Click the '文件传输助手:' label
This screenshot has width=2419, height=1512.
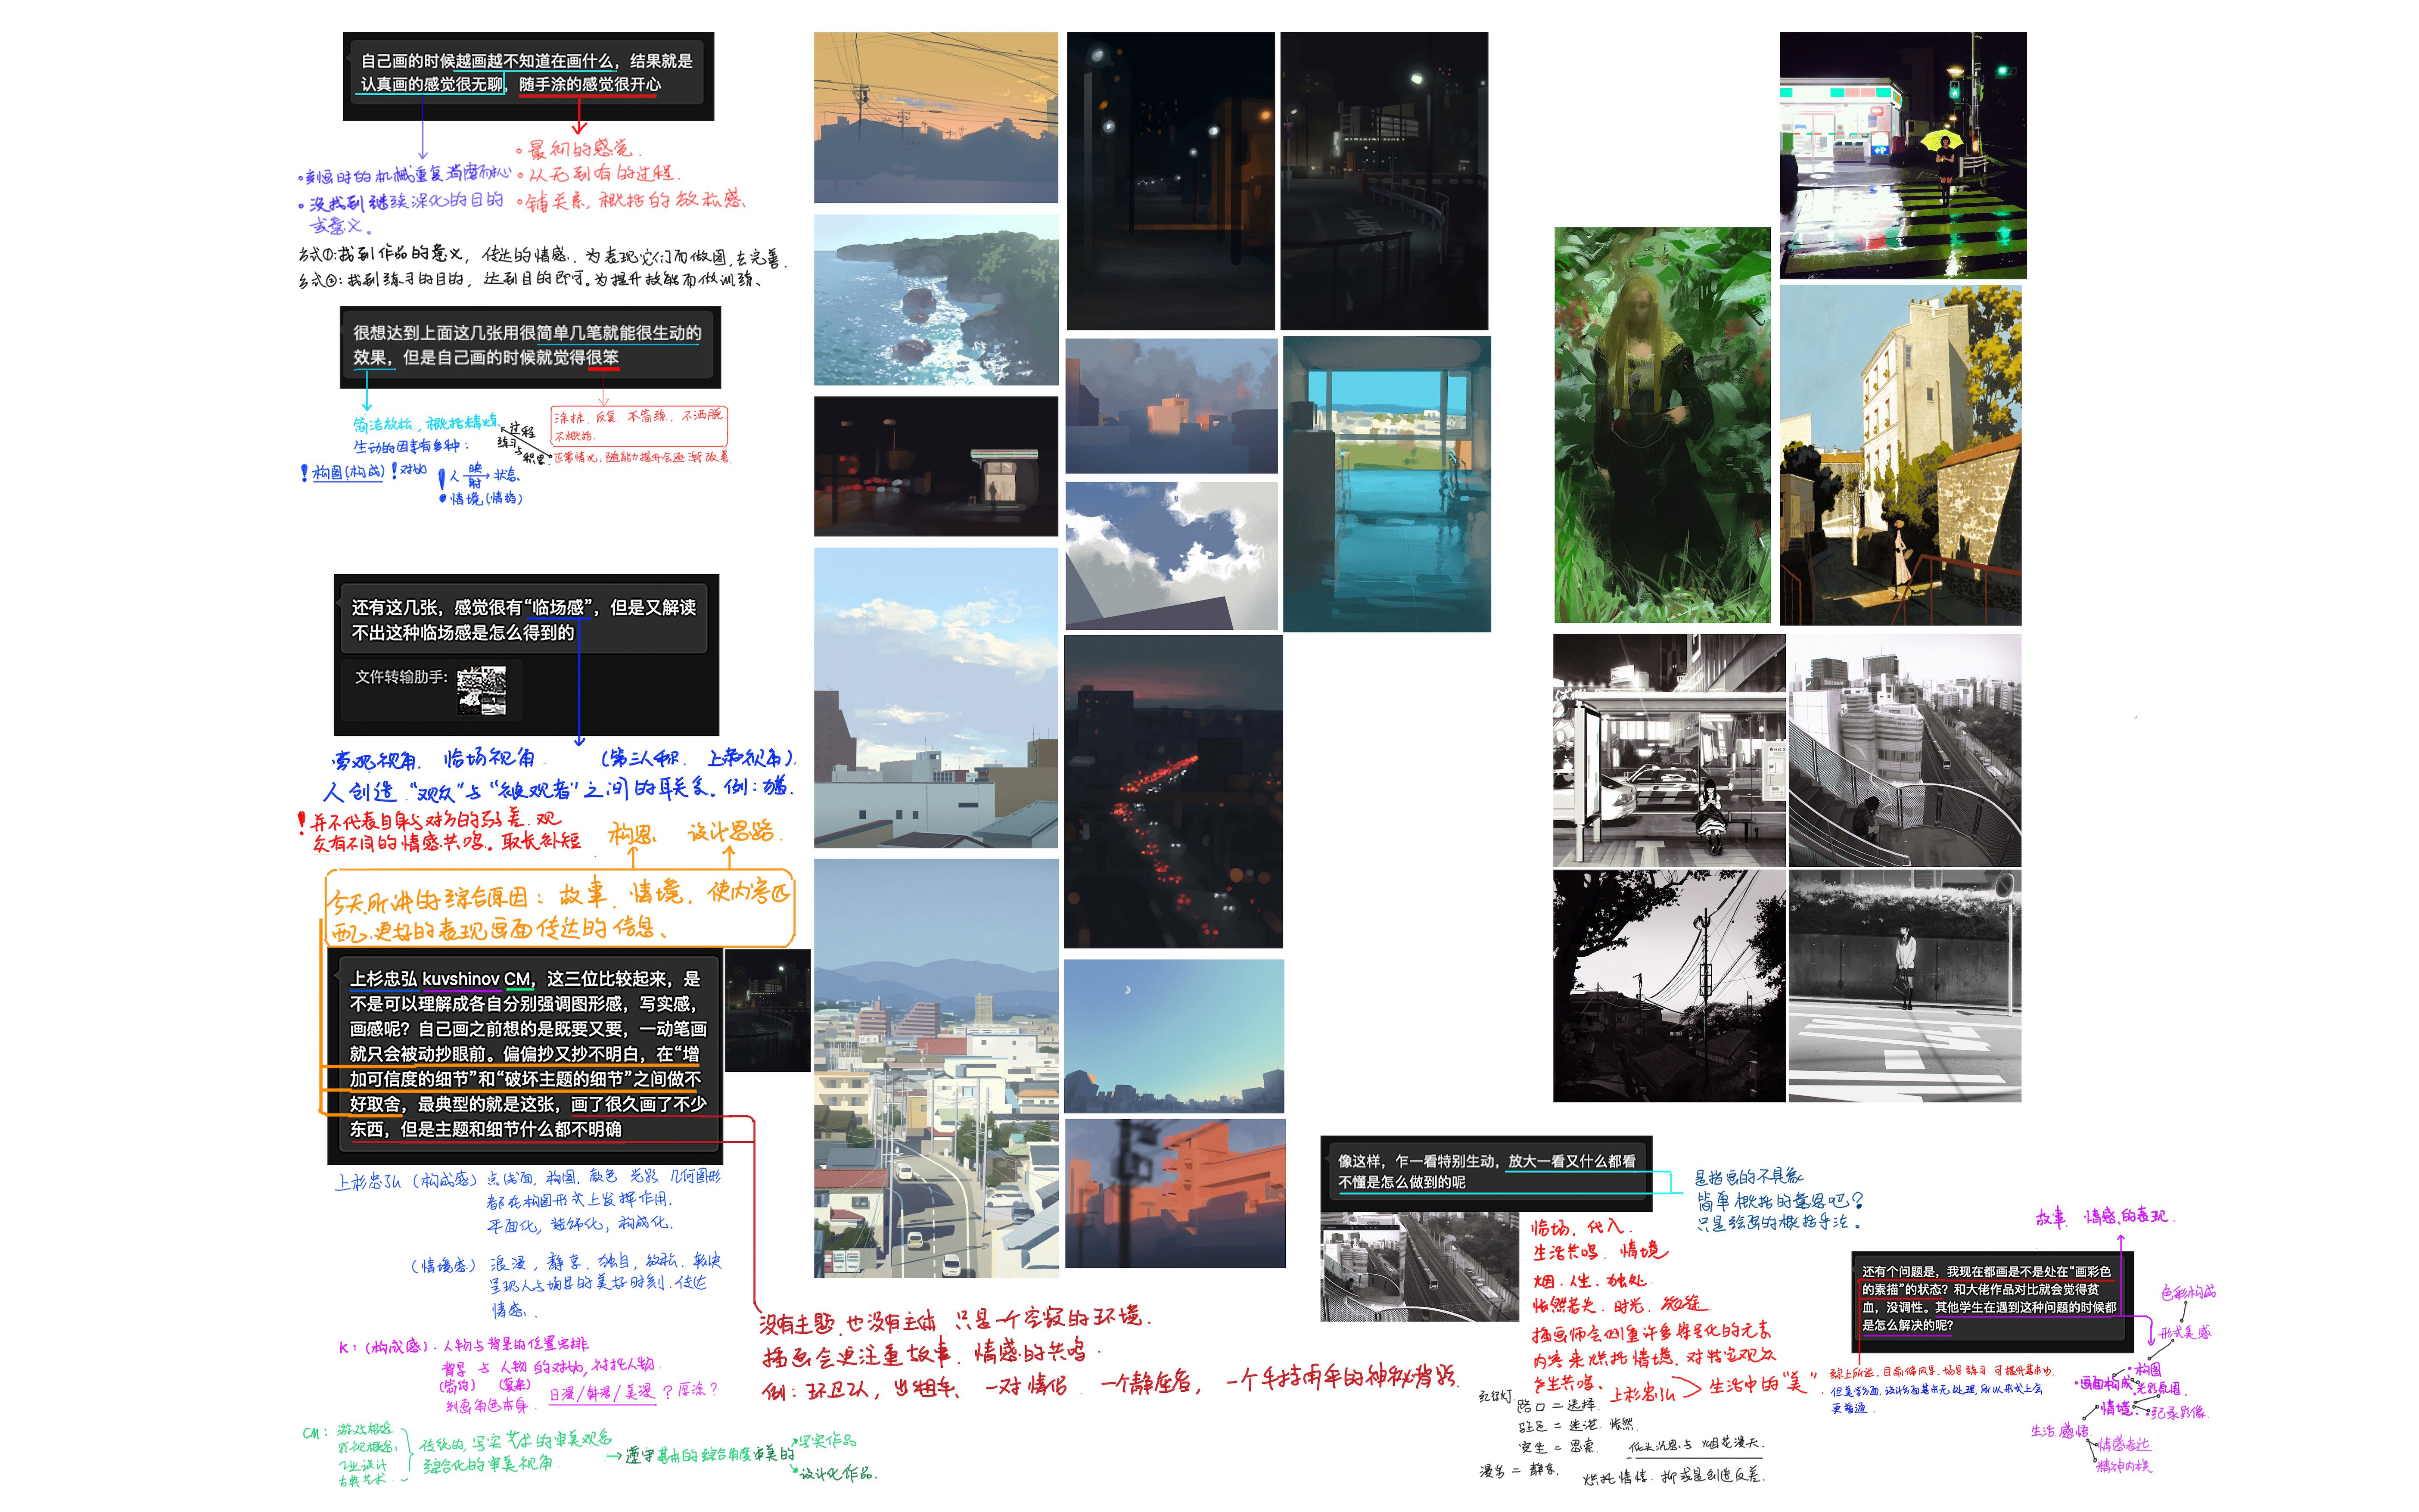point(402,677)
